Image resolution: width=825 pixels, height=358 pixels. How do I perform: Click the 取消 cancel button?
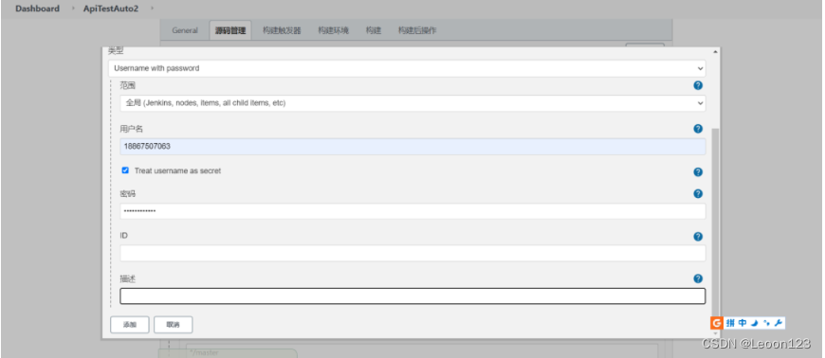174,325
